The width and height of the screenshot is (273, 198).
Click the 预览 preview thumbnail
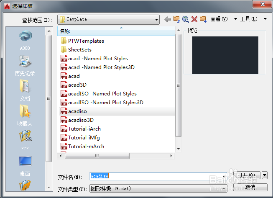[225, 55]
